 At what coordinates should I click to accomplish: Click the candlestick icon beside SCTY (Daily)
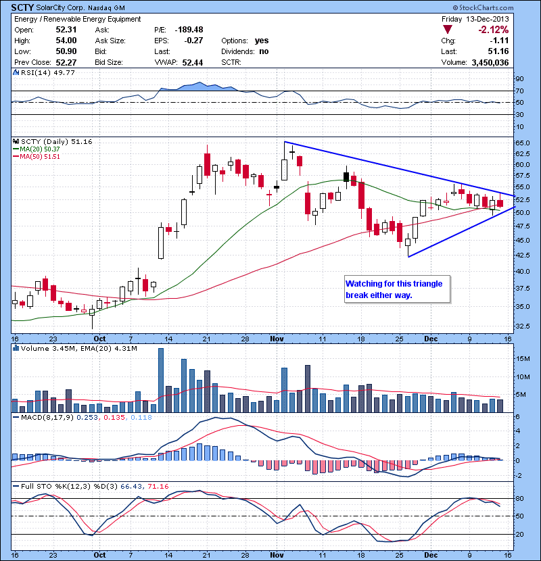(16, 142)
